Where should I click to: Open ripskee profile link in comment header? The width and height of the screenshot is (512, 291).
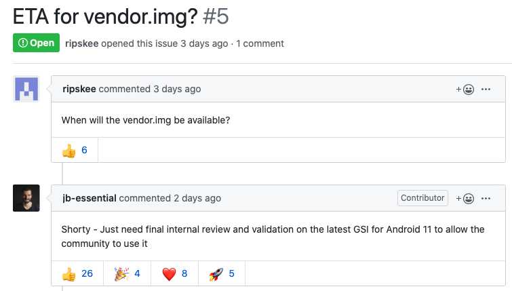pos(79,89)
